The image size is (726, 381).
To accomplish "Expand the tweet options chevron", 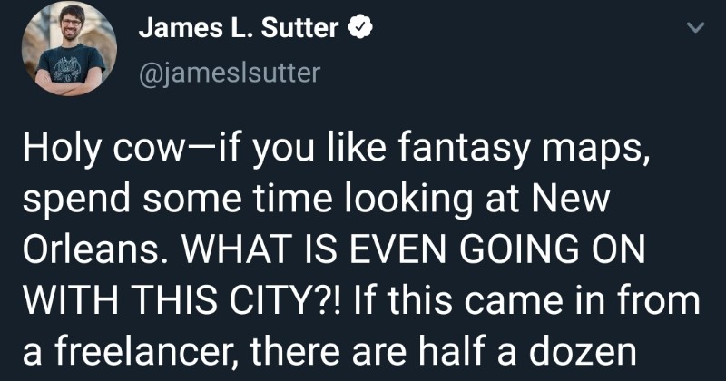I will click(x=694, y=29).
